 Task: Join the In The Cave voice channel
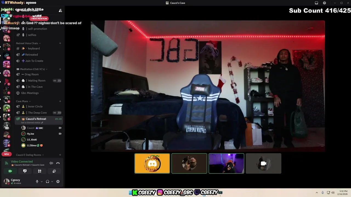click(x=39, y=87)
